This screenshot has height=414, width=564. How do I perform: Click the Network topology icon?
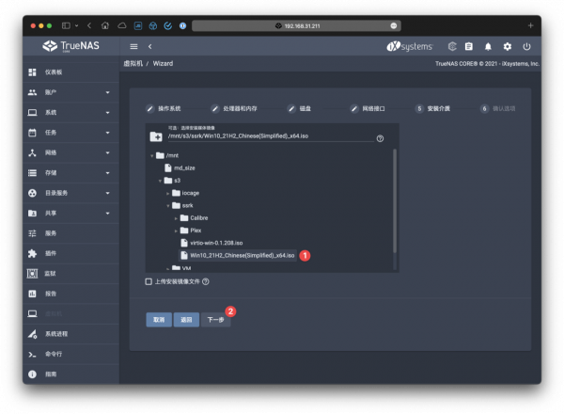tap(32, 153)
